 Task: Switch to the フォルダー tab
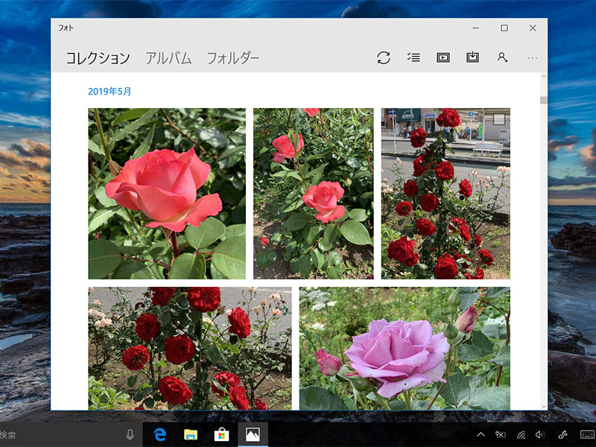pos(233,58)
